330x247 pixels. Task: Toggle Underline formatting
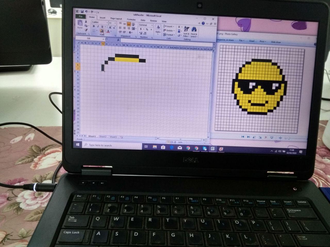102,27
